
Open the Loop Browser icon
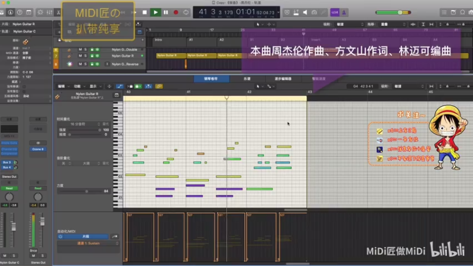point(462,12)
